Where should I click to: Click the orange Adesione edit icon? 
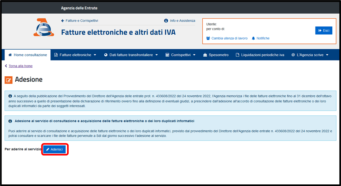[9, 80]
